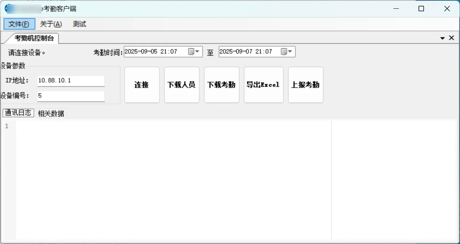This screenshot has height=244, width=460.
Task: Click the 设备编号 input field
Action: click(71, 96)
